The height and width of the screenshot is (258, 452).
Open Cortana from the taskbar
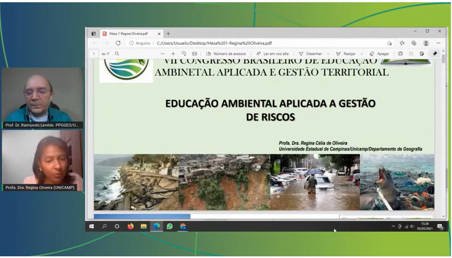pyautogui.click(x=117, y=226)
